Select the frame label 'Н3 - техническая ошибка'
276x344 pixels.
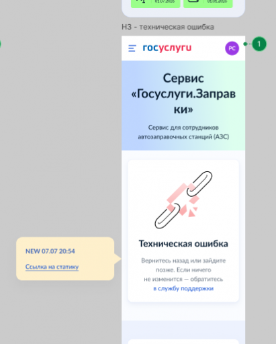(x=168, y=27)
